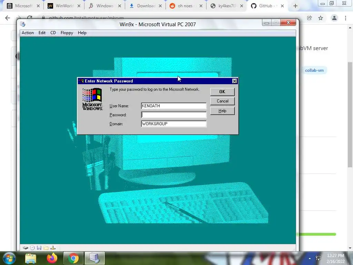Screen dimensions: 353x265
Task: Go back in Chrome browser
Action: [8, 18]
